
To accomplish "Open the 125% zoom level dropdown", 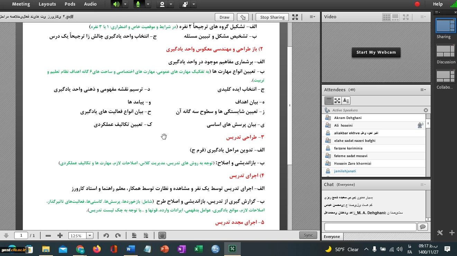I will pyautogui.click(x=90, y=236).
